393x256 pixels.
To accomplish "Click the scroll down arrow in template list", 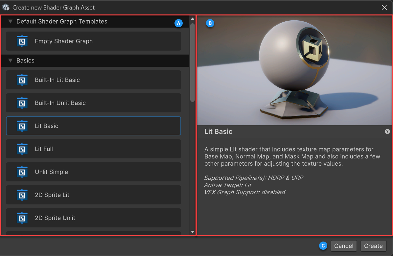I will (x=193, y=232).
